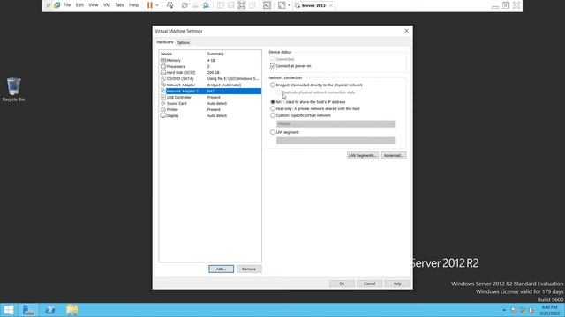
Task: Open the stretch mode dropdown arrow
Action: [289, 5]
